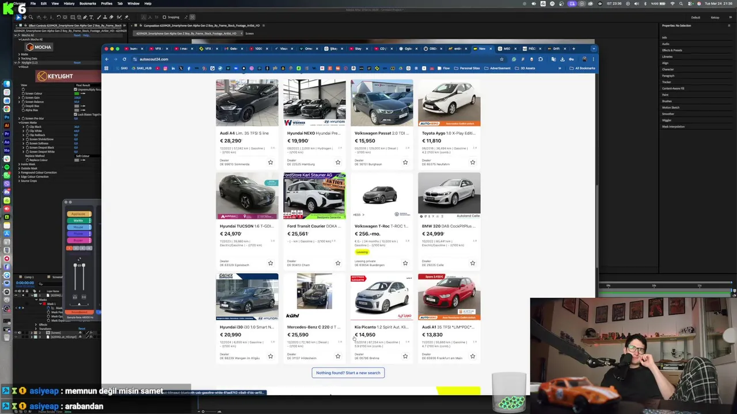Image resolution: width=737 pixels, height=414 pixels.
Task: Select the Pen tool in After Effects
Action: tap(85, 17)
